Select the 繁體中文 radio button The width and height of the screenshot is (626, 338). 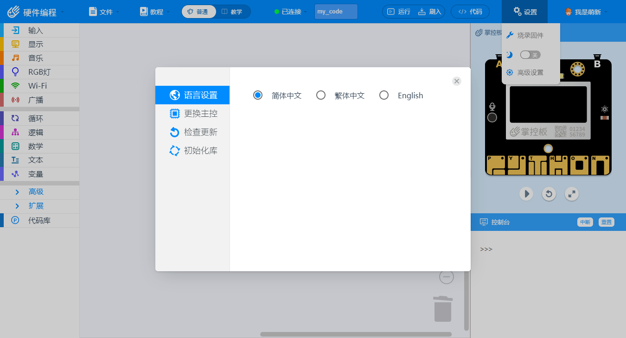click(x=321, y=95)
